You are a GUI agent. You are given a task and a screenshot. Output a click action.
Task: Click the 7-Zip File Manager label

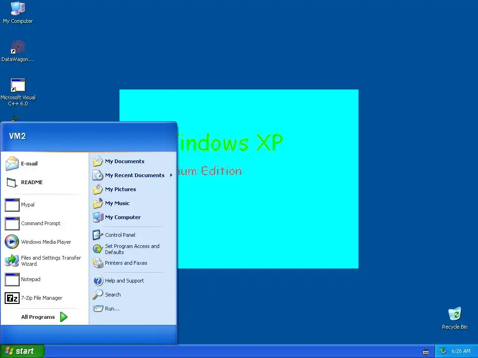(42, 298)
